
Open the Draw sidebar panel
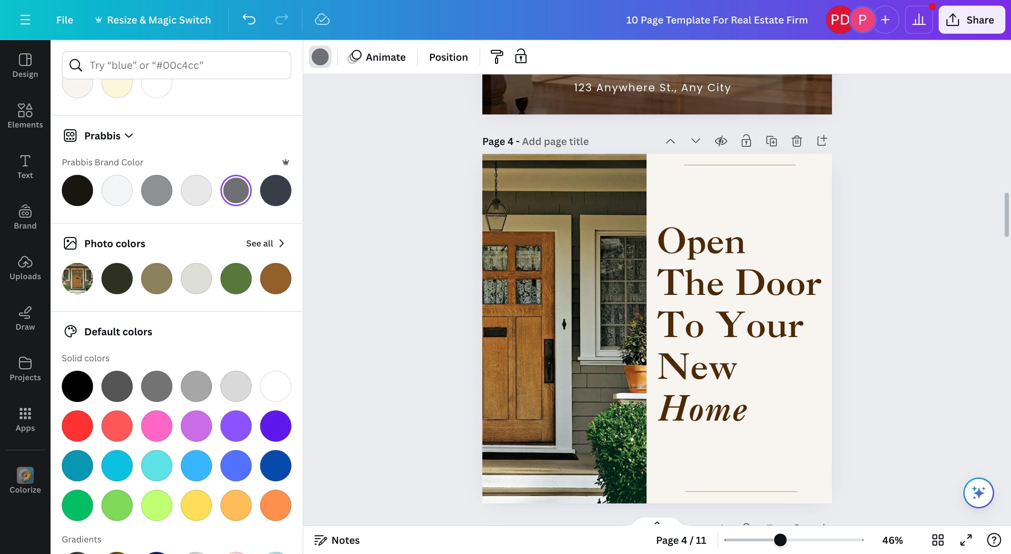click(25, 318)
